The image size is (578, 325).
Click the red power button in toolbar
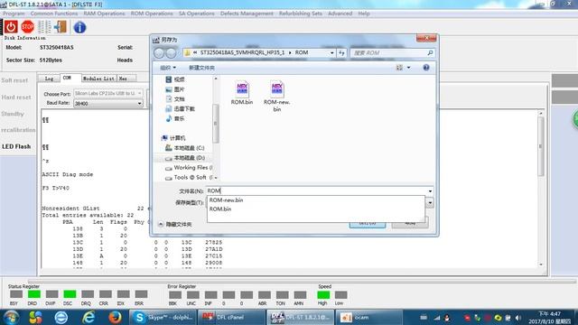pyautogui.click(x=11, y=27)
